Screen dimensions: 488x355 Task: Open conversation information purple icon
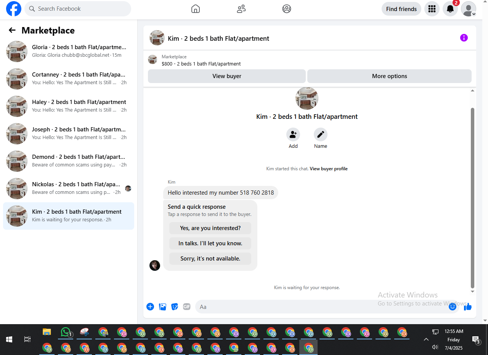(464, 38)
